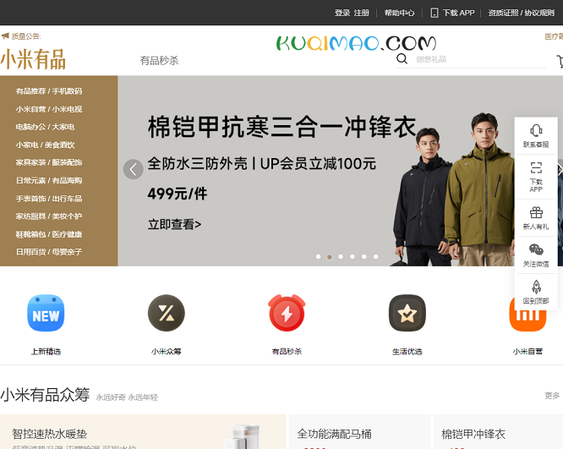563x449 pixels.
Task: Open 手表首饰 / 出行车品 category
Action: (x=49, y=198)
